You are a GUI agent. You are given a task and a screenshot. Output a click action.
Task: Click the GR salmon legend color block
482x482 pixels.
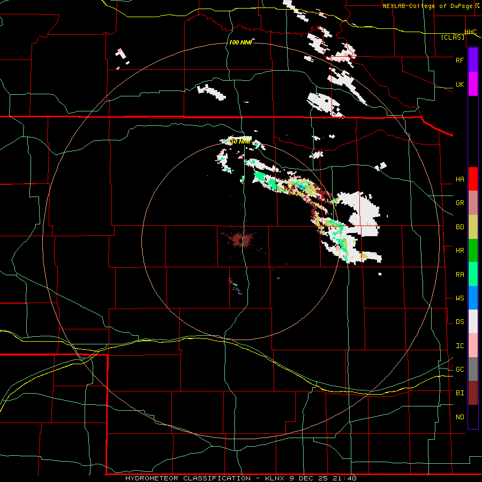click(x=473, y=203)
